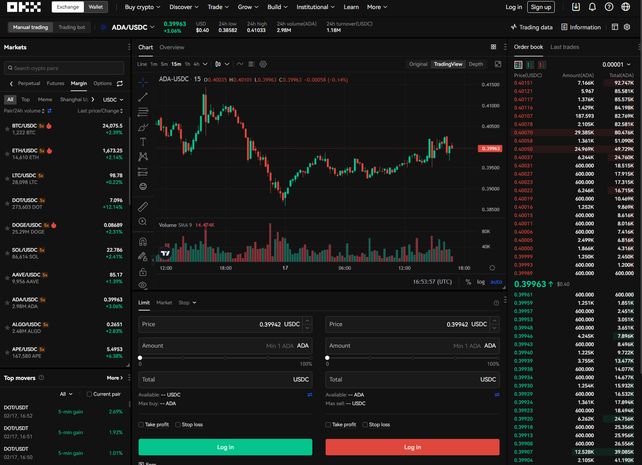Viewport: 642px width, 465px height.
Task: Open the All filter in Top movers
Action: point(66,394)
